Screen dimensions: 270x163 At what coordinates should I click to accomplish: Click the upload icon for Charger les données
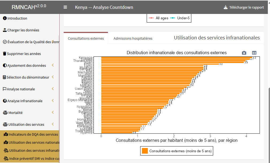(5, 30)
